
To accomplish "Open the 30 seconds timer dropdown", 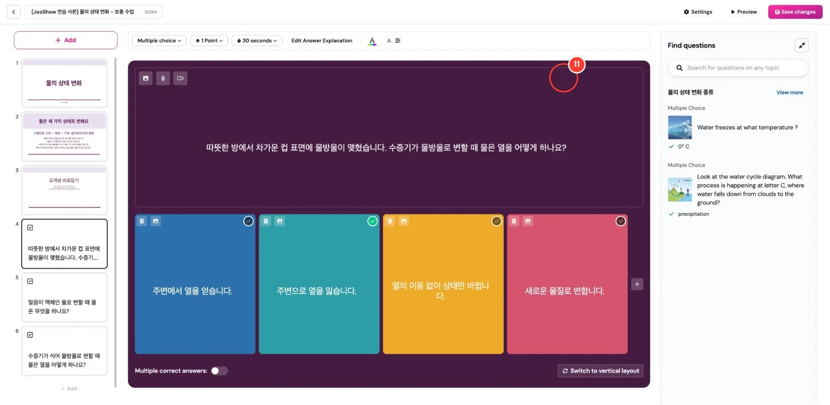I will point(257,40).
